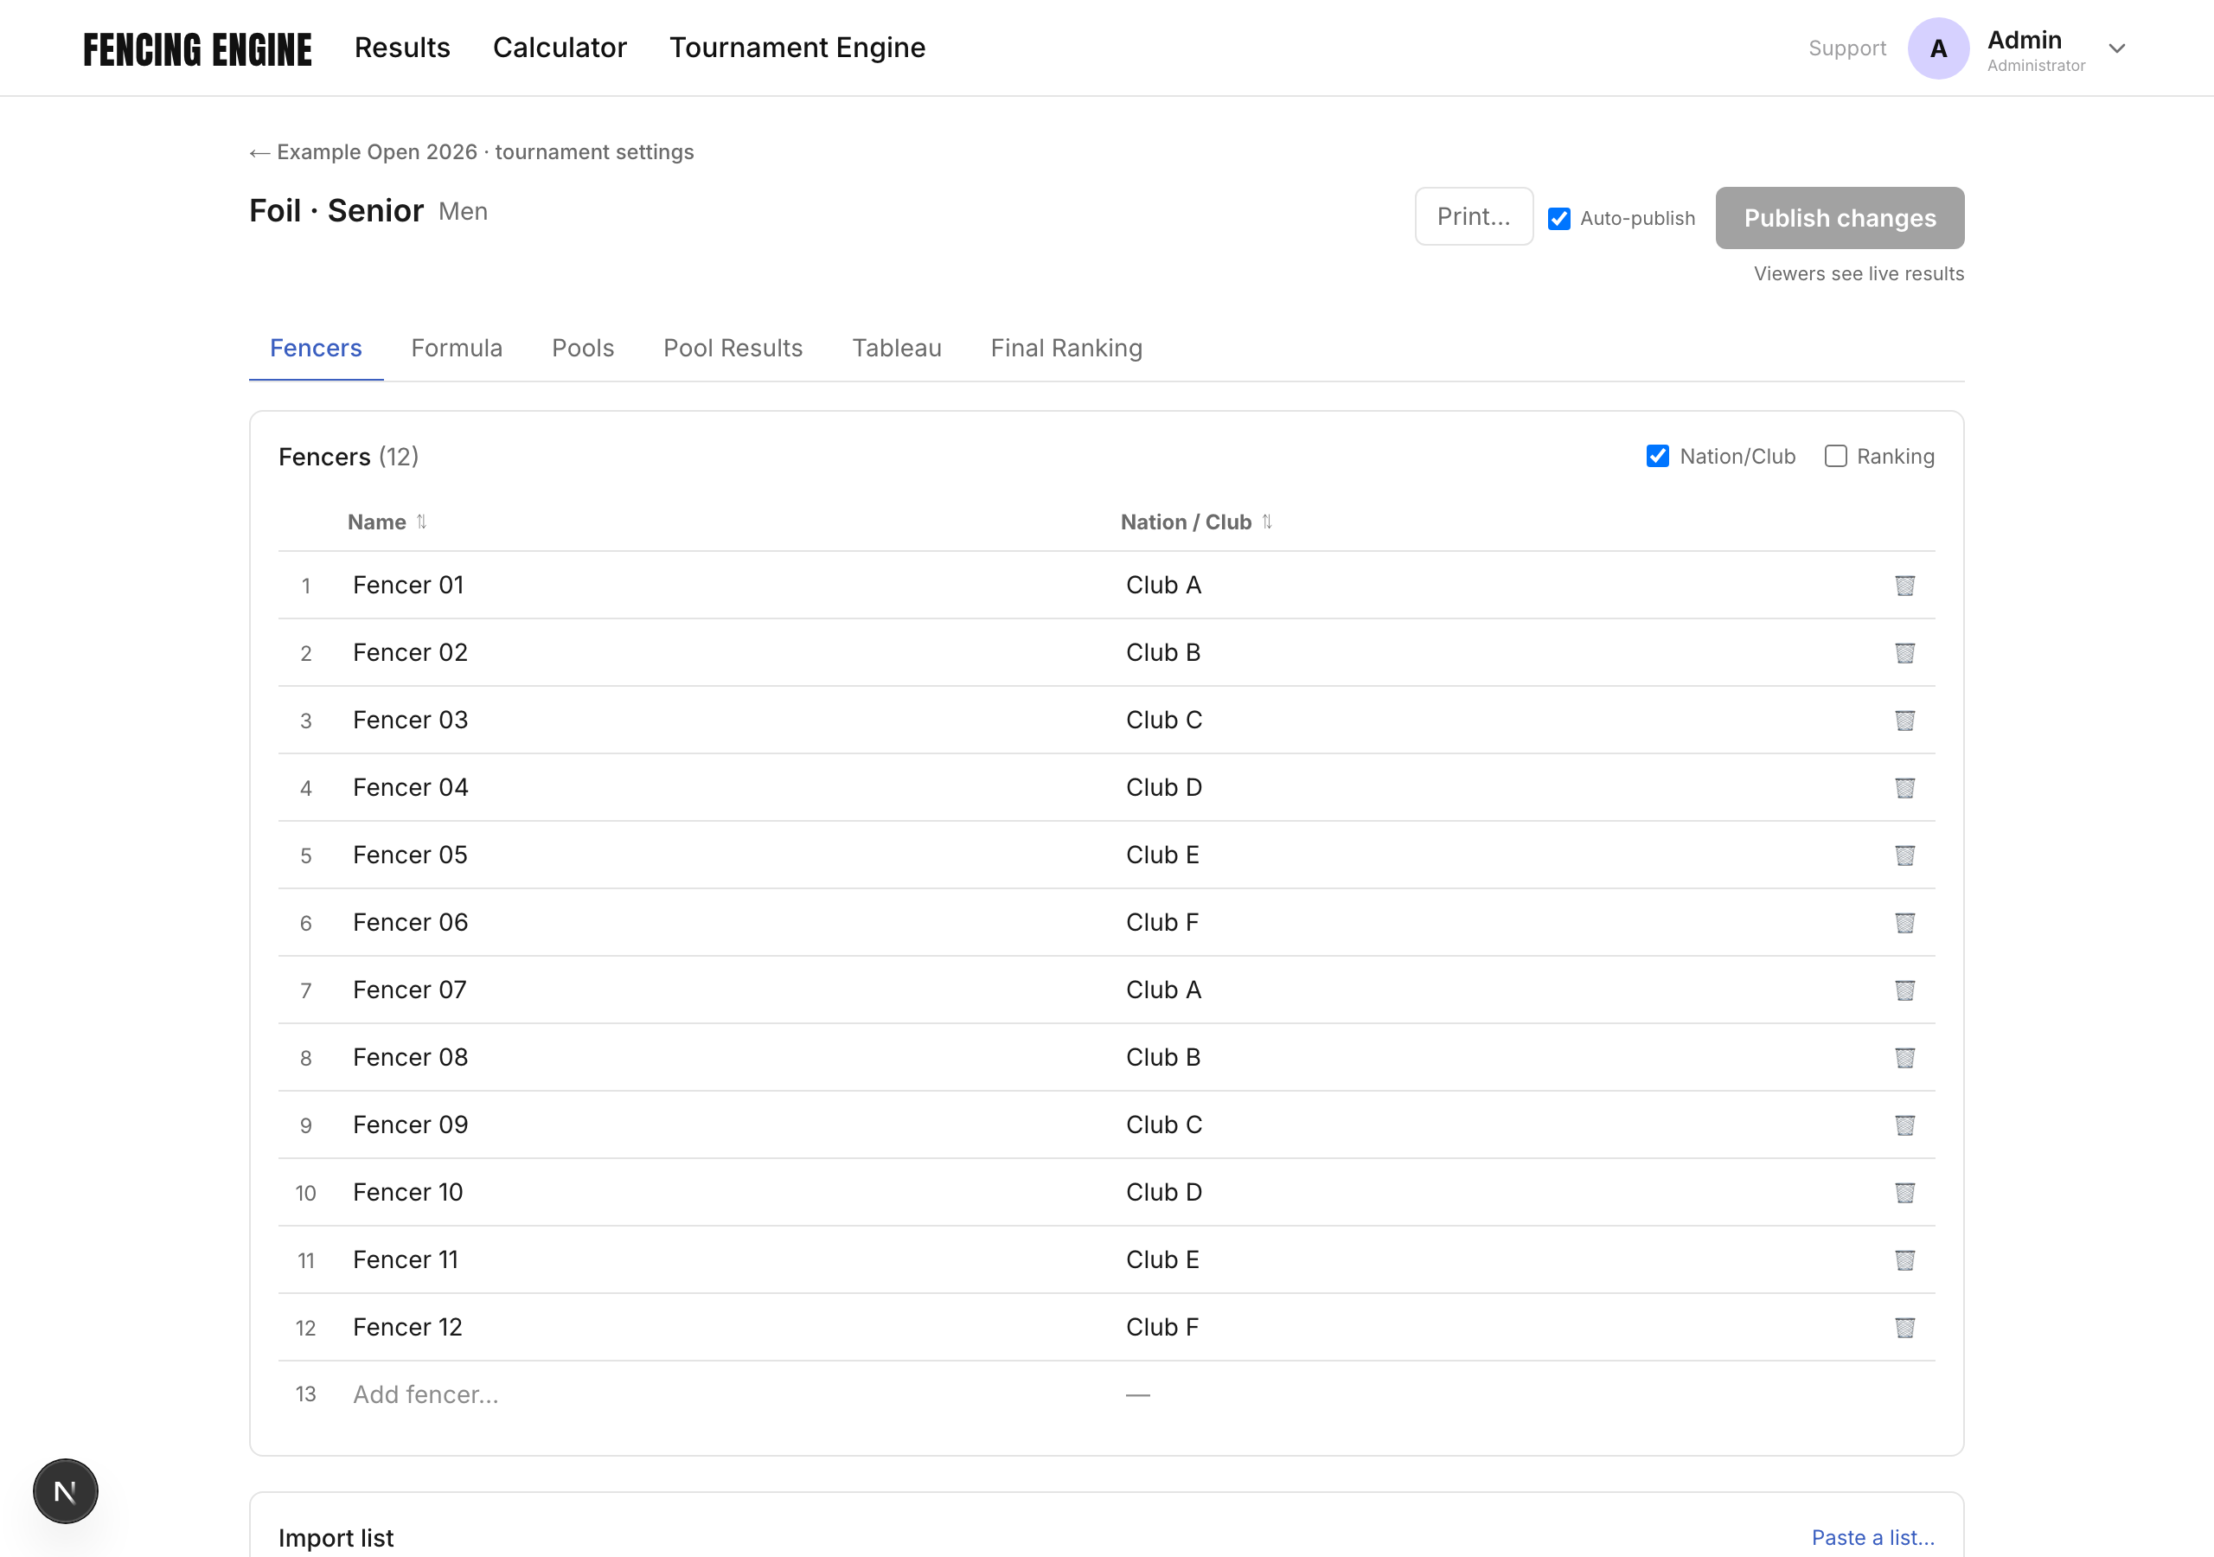Sort by Nation / Club column arrows
Image resolution: width=2214 pixels, height=1557 pixels.
(1267, 522)
